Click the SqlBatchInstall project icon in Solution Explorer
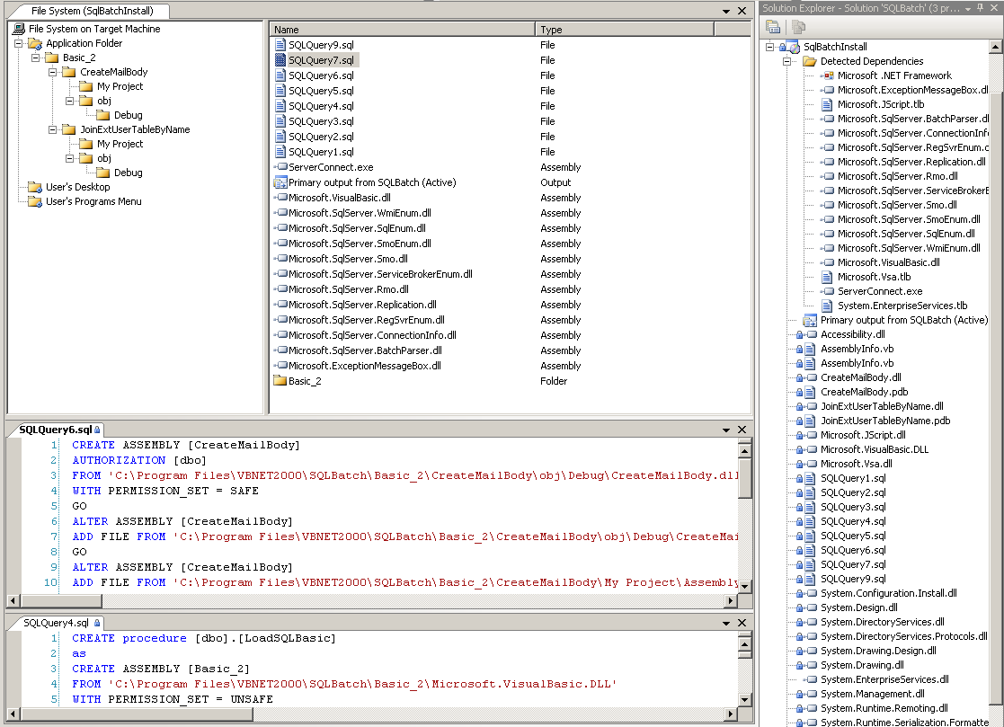 tap(794, 47)
